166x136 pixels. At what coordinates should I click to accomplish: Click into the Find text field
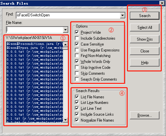pyautogui.click(x=68, y=15)
